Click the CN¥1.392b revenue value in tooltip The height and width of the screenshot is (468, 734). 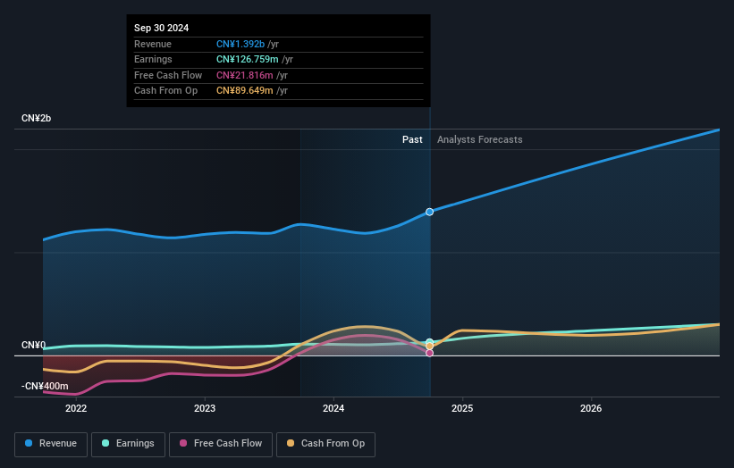(240, 44)
